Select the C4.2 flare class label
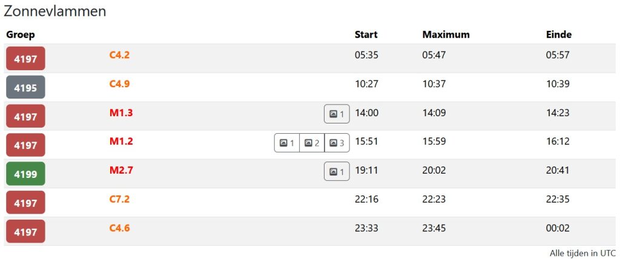The image size is (620, 259). pos(119,55)
